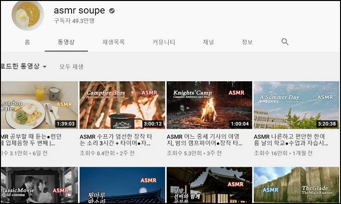Open the 홈 tab
The image size is (341, 204).
pos(27,42)
